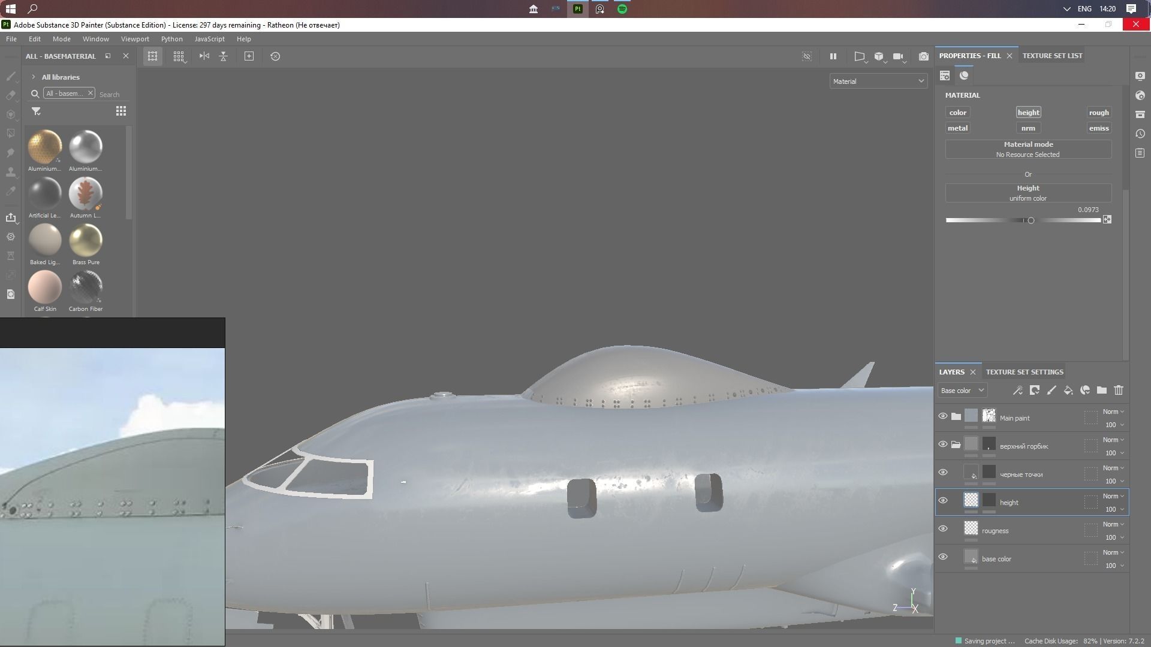Hide the height layer
The height and width of the screenshot is (647, 1151).
point(943,501)
